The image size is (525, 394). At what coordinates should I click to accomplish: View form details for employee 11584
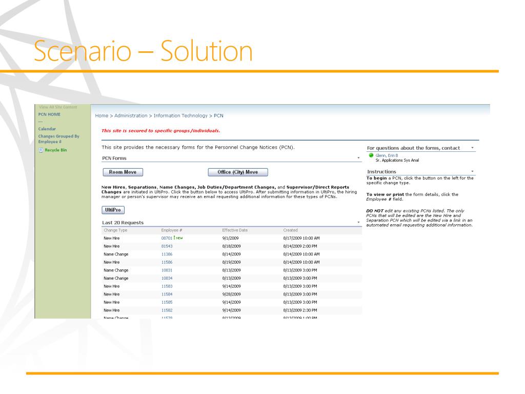167,294
